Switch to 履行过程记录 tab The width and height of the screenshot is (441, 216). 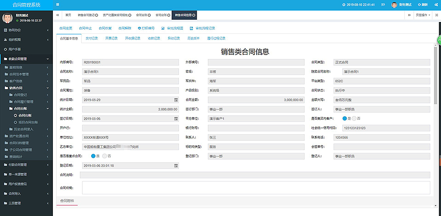click(x=216, y=38)
